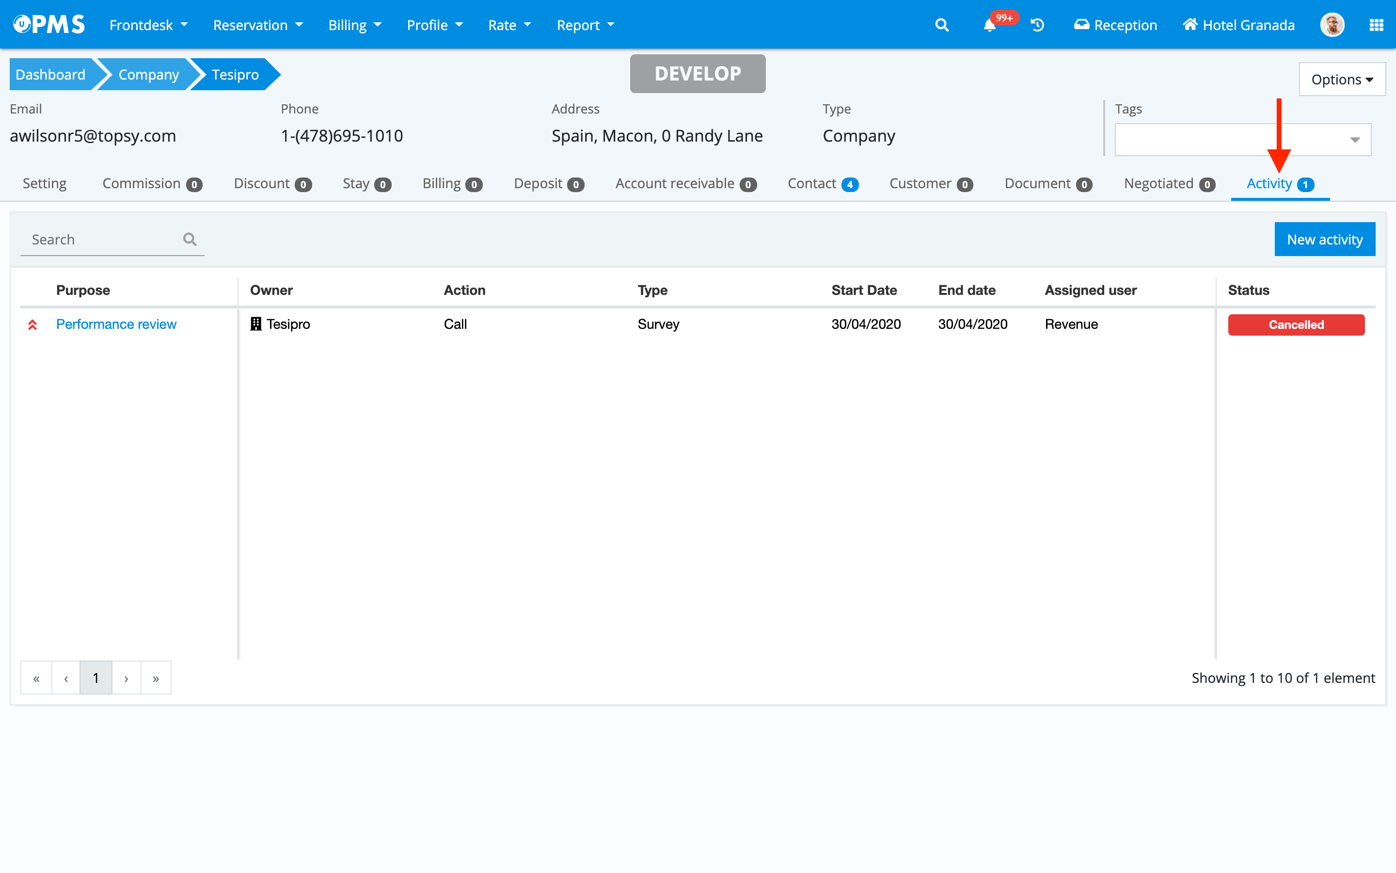Open the notifications bell icon

(990, 25)
